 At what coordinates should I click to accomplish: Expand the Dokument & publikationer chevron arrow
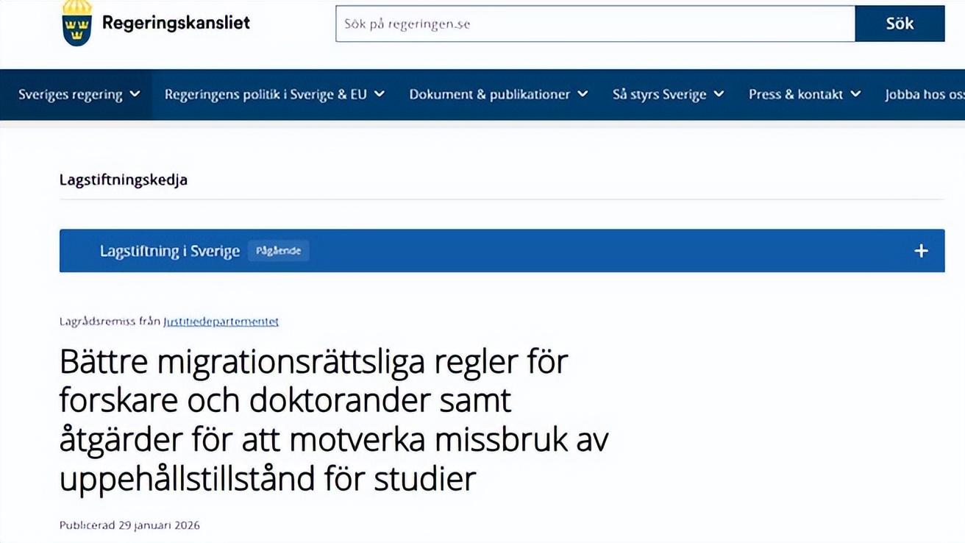583,94
